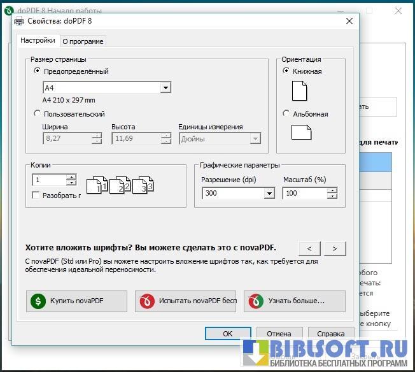
Task: Click the copies count input field
Action: 50,180
